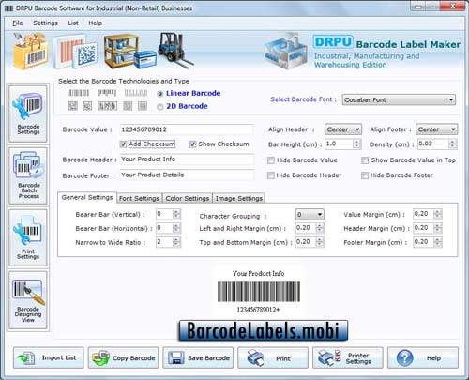Screen dimensions: 469x380
Task: Click the Help question-mark button
Action: tap(423, 357)
